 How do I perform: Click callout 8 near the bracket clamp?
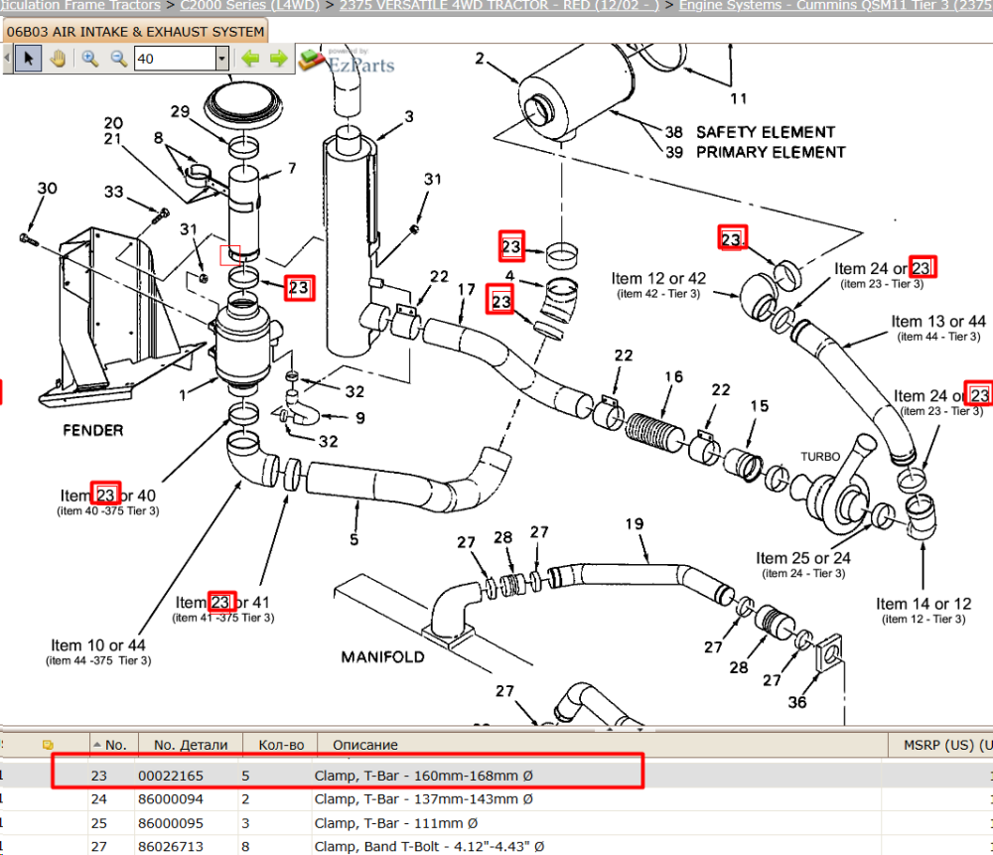pos(158,137)
